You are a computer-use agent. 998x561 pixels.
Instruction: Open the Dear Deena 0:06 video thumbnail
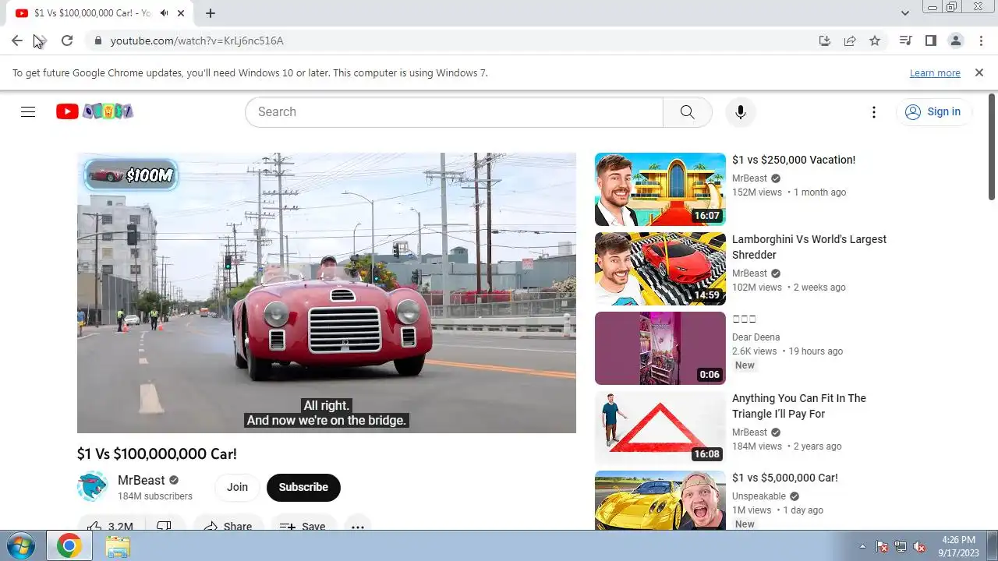(x=660, y=348)
